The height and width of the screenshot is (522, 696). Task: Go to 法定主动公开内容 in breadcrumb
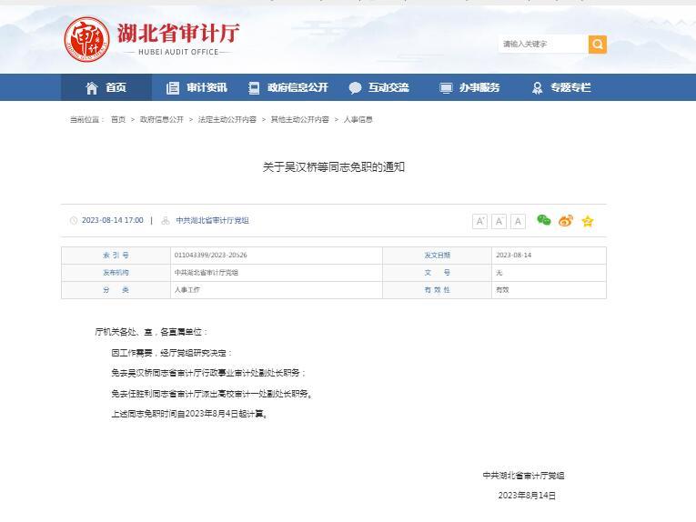227,119
